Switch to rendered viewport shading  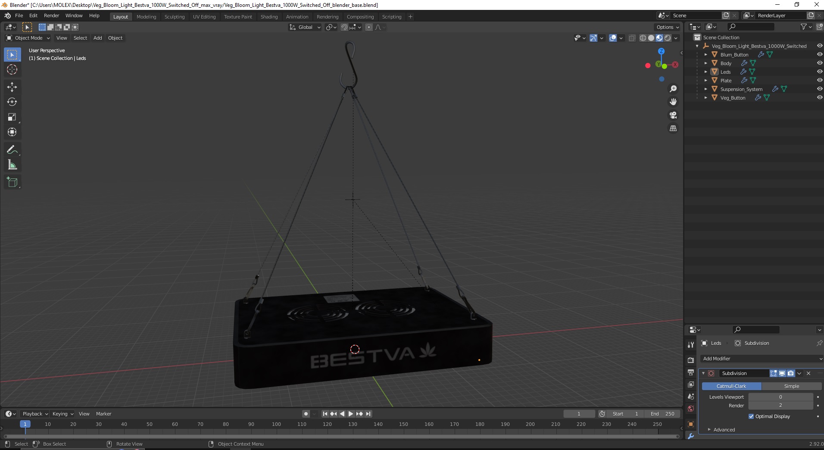pyautogui.click(x=668, y=38)
